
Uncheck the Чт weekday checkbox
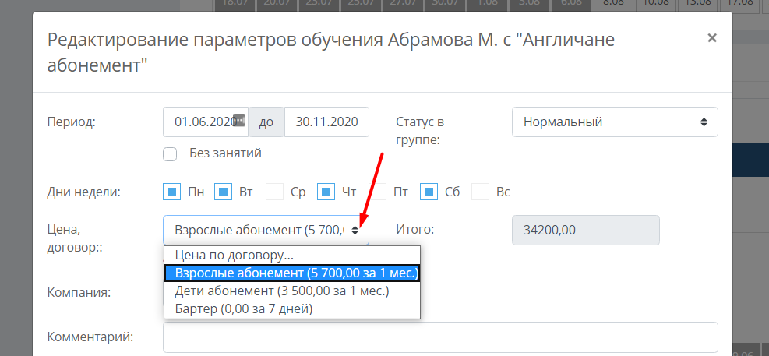tap(326, 192)
